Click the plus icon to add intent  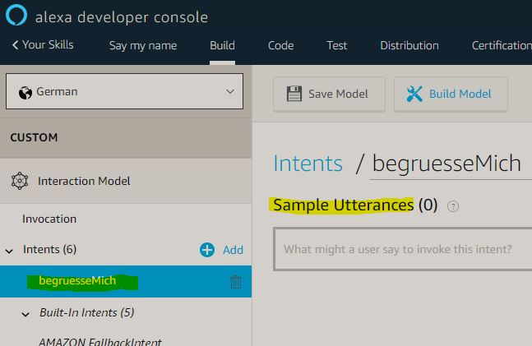coord(207,250)
